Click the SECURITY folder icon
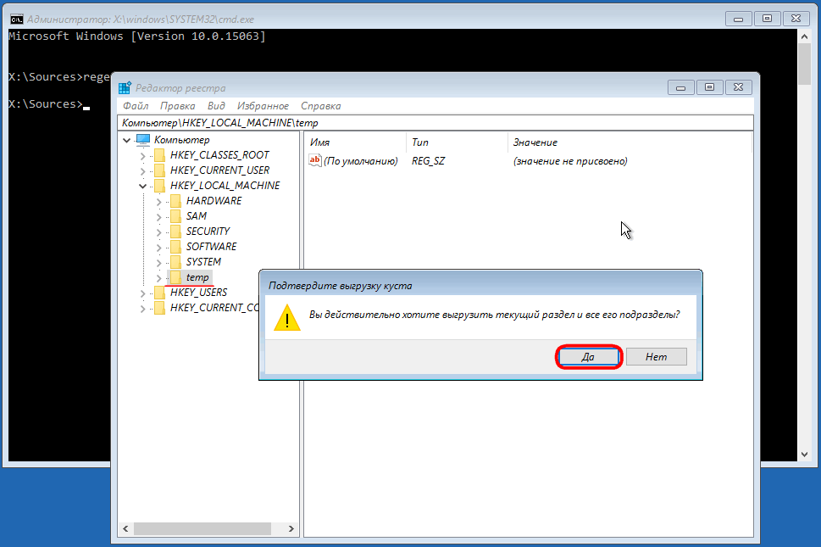This screenshot has height=547, width=821. [x=176, y=231]
